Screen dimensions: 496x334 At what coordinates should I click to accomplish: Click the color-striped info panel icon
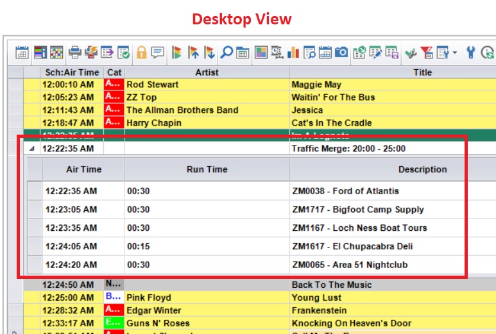40,53
